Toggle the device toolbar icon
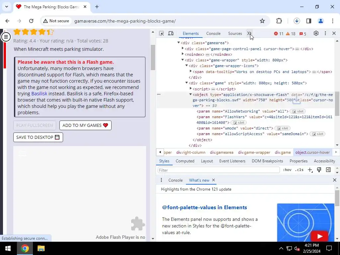The height and width of the screenshot is (255, 340). point(171,34)
